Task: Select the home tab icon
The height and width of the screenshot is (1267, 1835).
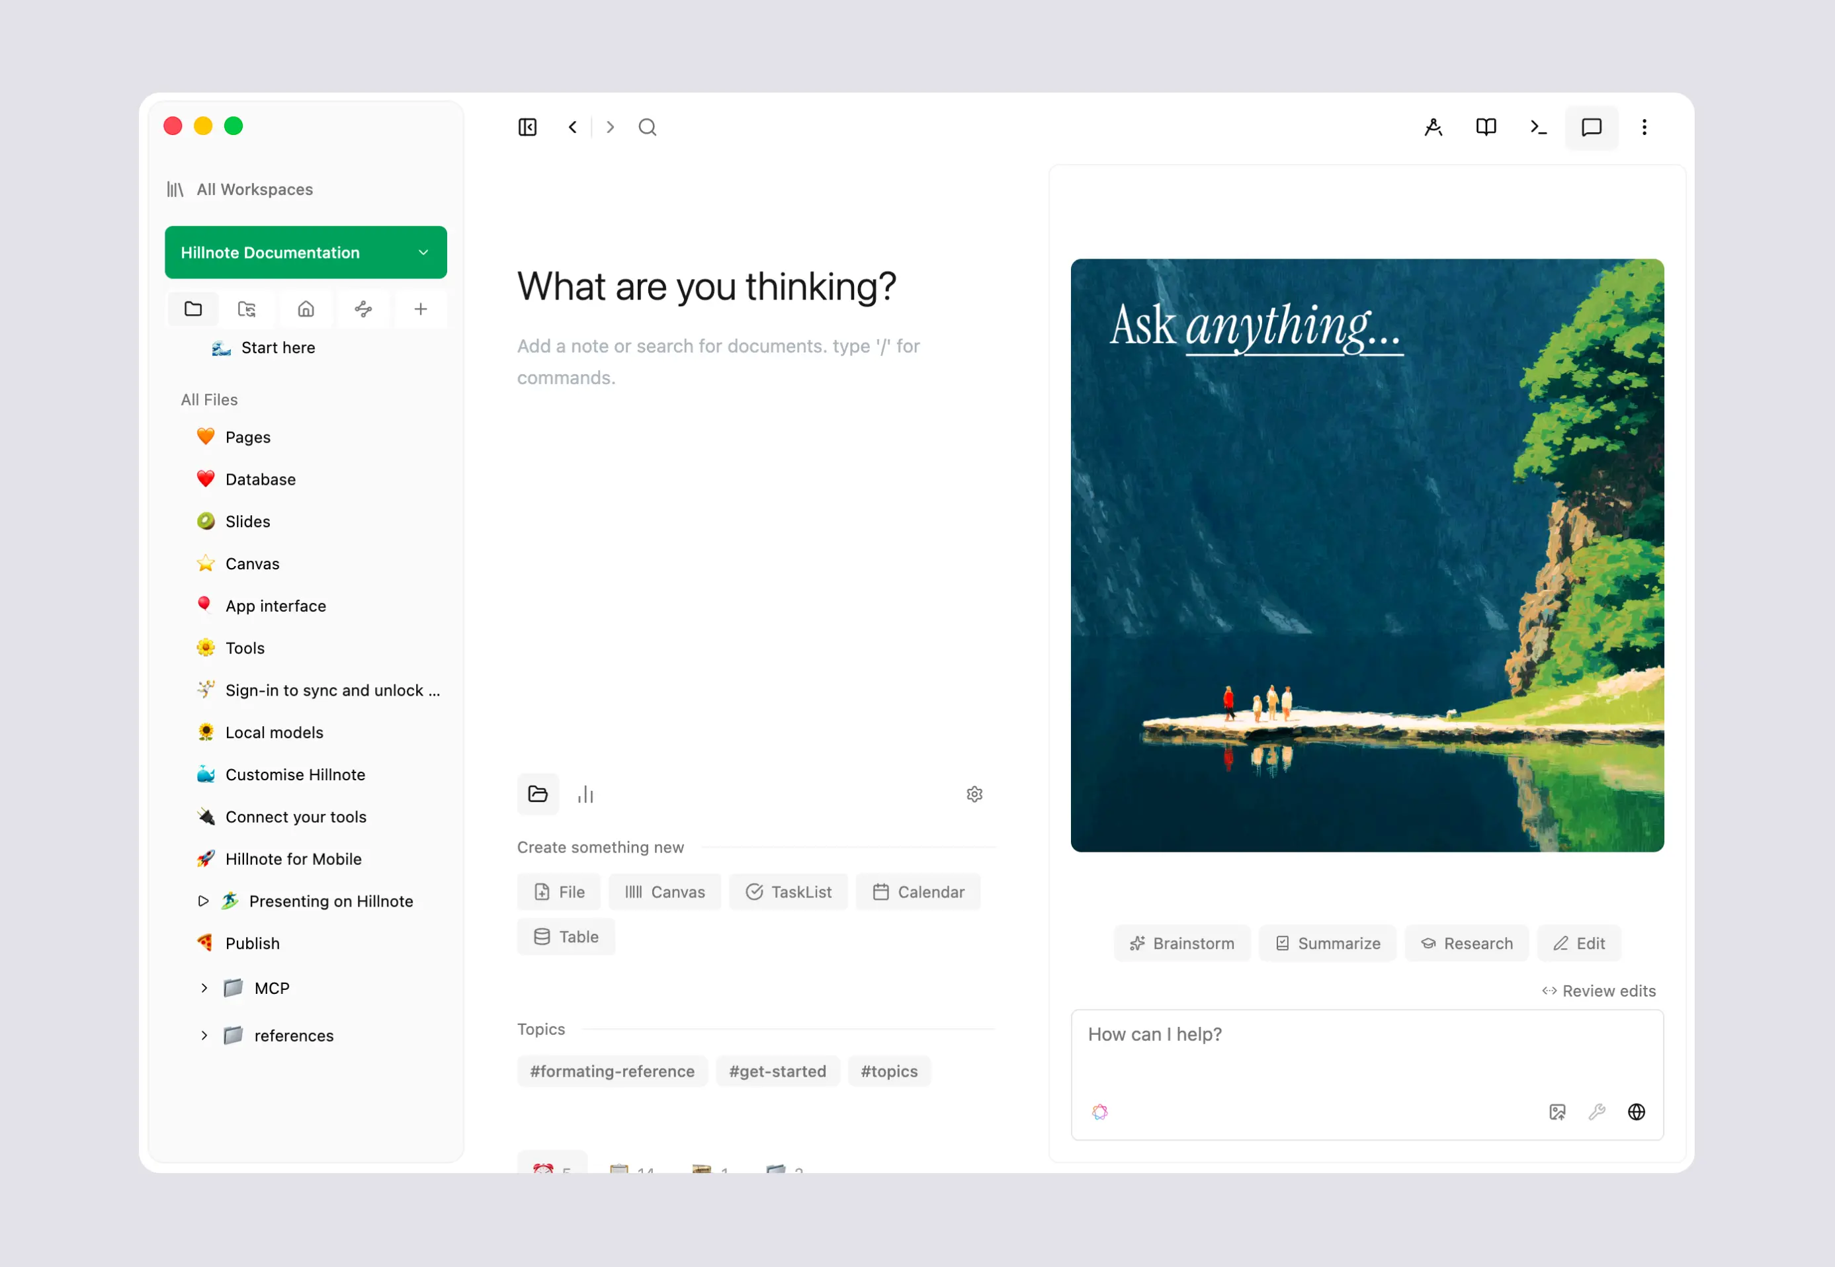Action: pyautogui.click(x=306, y=309)
